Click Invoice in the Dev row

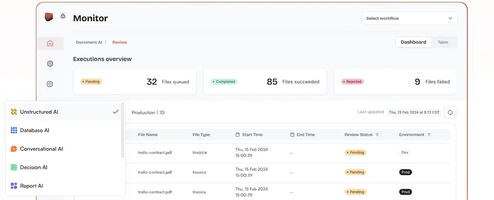(x=200, y=153)
